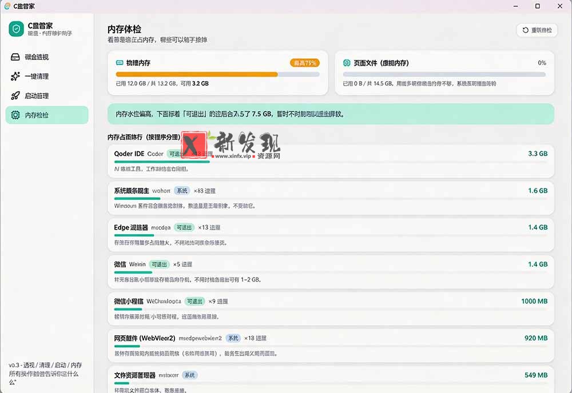This screenshot has width=572, height=393.
Task: Click the ×13 进程 count in WebView2 row
Action: pos(255,338)
